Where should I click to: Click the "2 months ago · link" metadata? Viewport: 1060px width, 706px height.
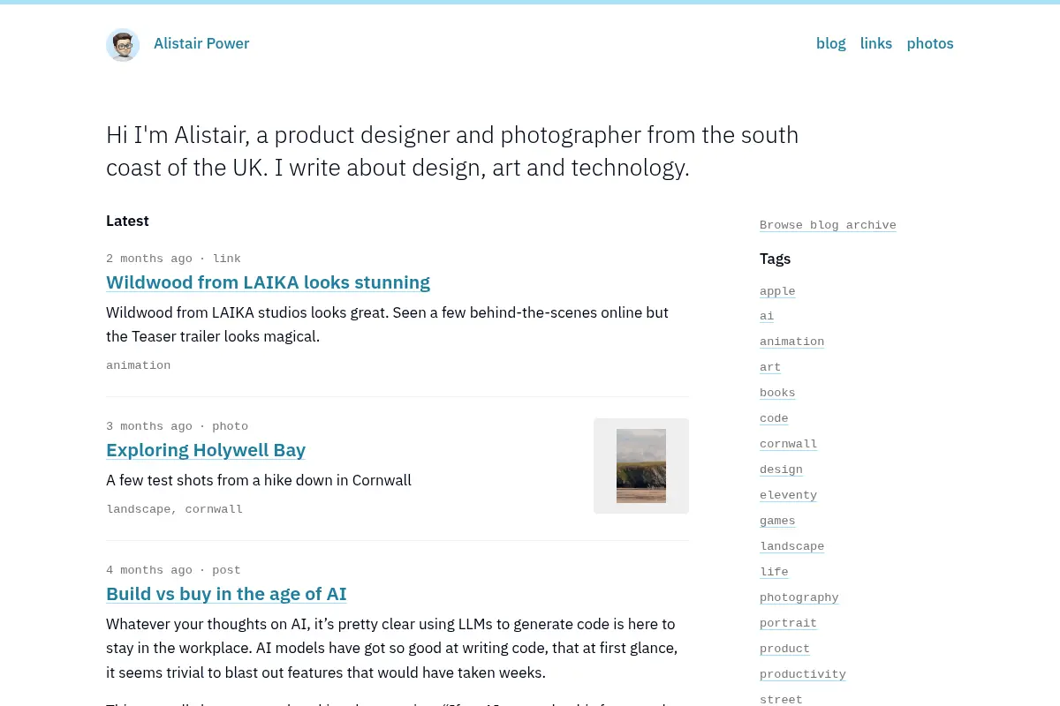tap(173, 259)
